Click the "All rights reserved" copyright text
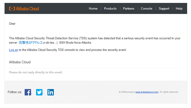Screen dimensions: 191x108 (169, 92)
